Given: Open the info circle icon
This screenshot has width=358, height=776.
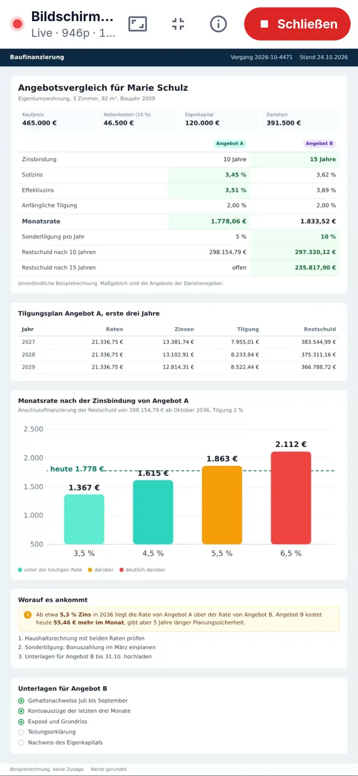Looking at the screenshot, I should pyautogui.click(x=218, y=24).
